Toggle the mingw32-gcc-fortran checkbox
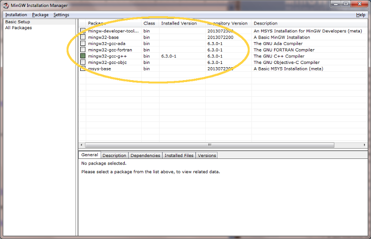This screenshot has width=371, height=239. pyautogui.click(x=83, y=50)
